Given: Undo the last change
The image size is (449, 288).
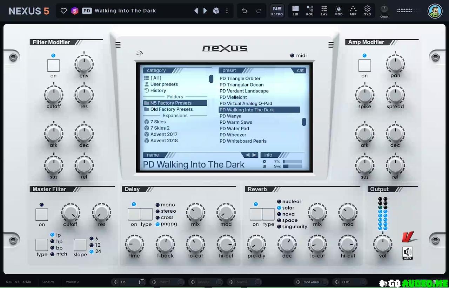Looking at the screenshot, I should 244,11.
